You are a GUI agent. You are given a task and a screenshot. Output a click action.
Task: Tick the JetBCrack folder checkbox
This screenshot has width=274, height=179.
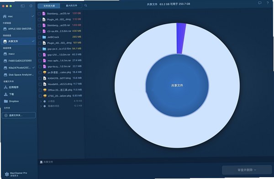[39, 37]
